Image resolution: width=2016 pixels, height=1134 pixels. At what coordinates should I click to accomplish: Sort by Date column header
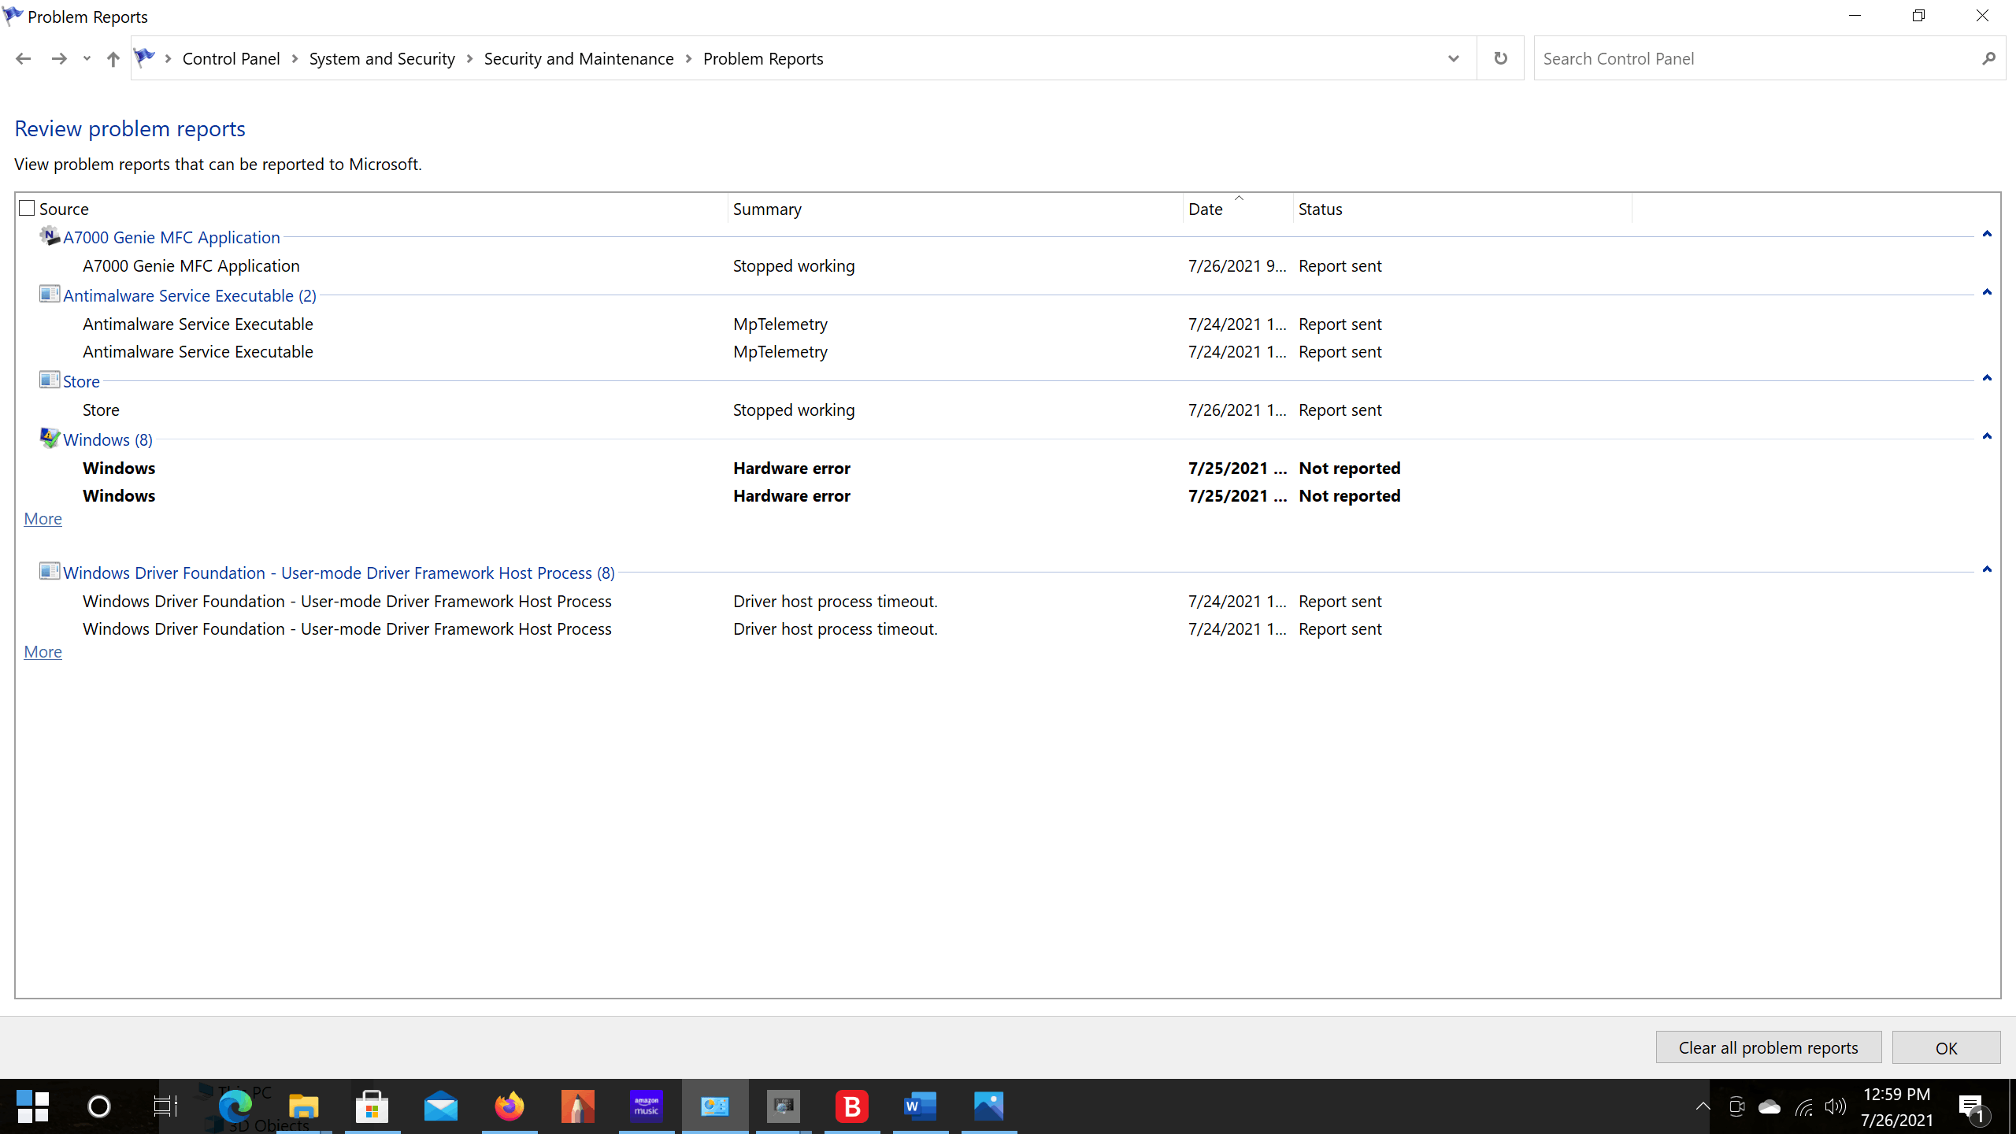1238,209
